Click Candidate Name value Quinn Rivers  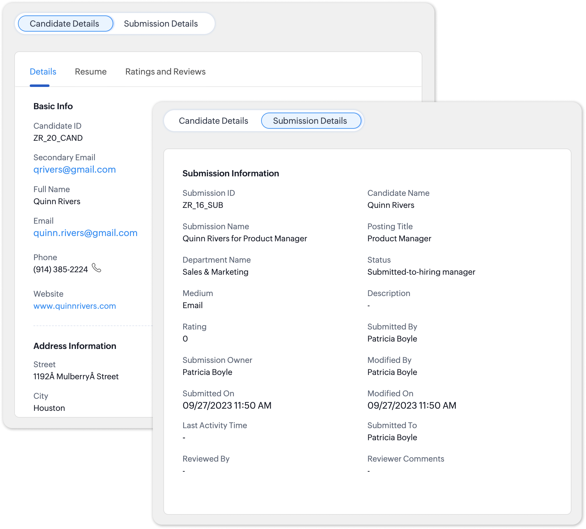pyautogui.click(x=391, y=205)
